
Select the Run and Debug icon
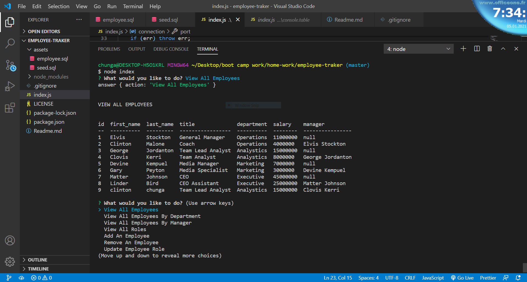pos(10,86)
